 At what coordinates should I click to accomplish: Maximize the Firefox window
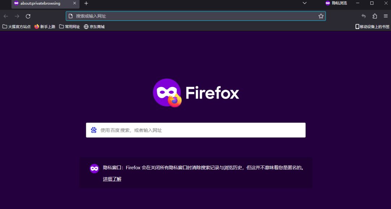point(372,3)
